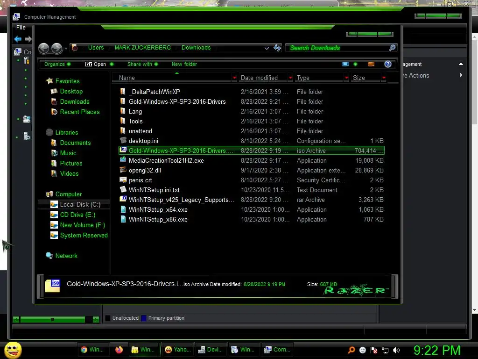The image size is (478, 359).
Task: Click the green horizontal scrollbar thumb
Action: pos(52,319)
